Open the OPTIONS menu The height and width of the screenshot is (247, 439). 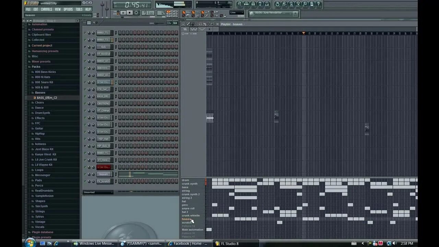[68, 9]
